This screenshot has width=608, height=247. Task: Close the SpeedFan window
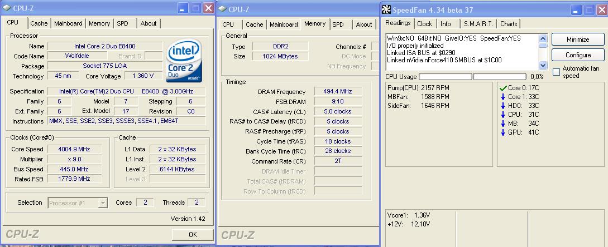click(x=601, y=9)
